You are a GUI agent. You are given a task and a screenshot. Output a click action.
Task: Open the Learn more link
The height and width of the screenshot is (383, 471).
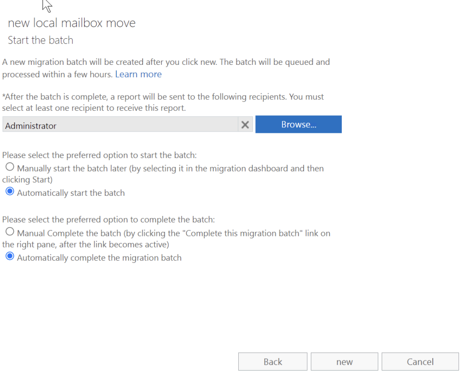click(x=138, y=74)
